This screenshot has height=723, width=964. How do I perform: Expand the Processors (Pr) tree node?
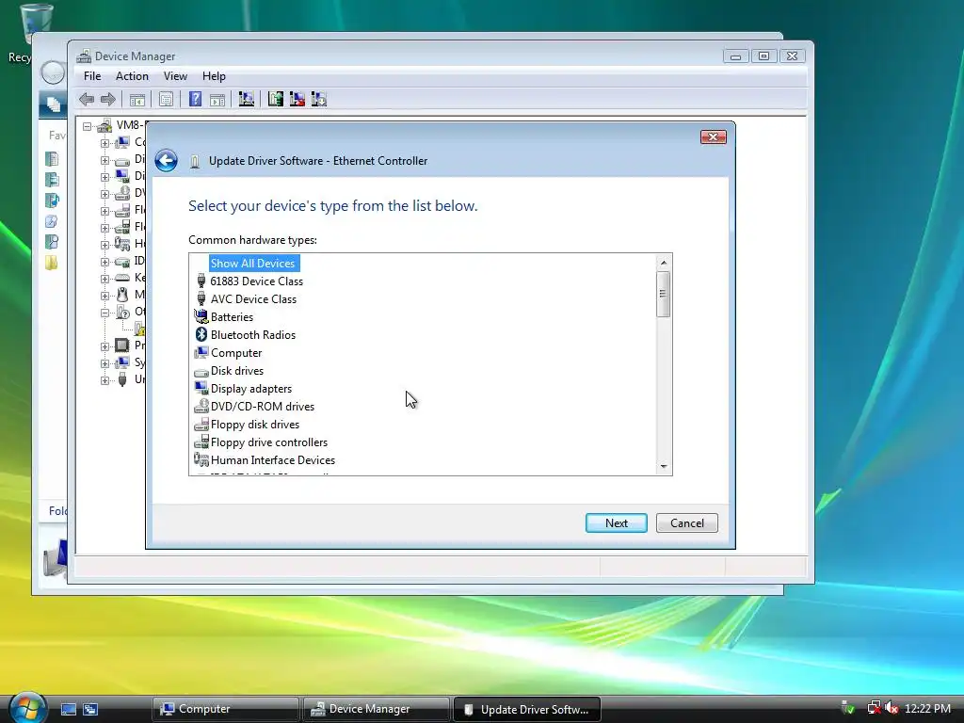[104, 346]
